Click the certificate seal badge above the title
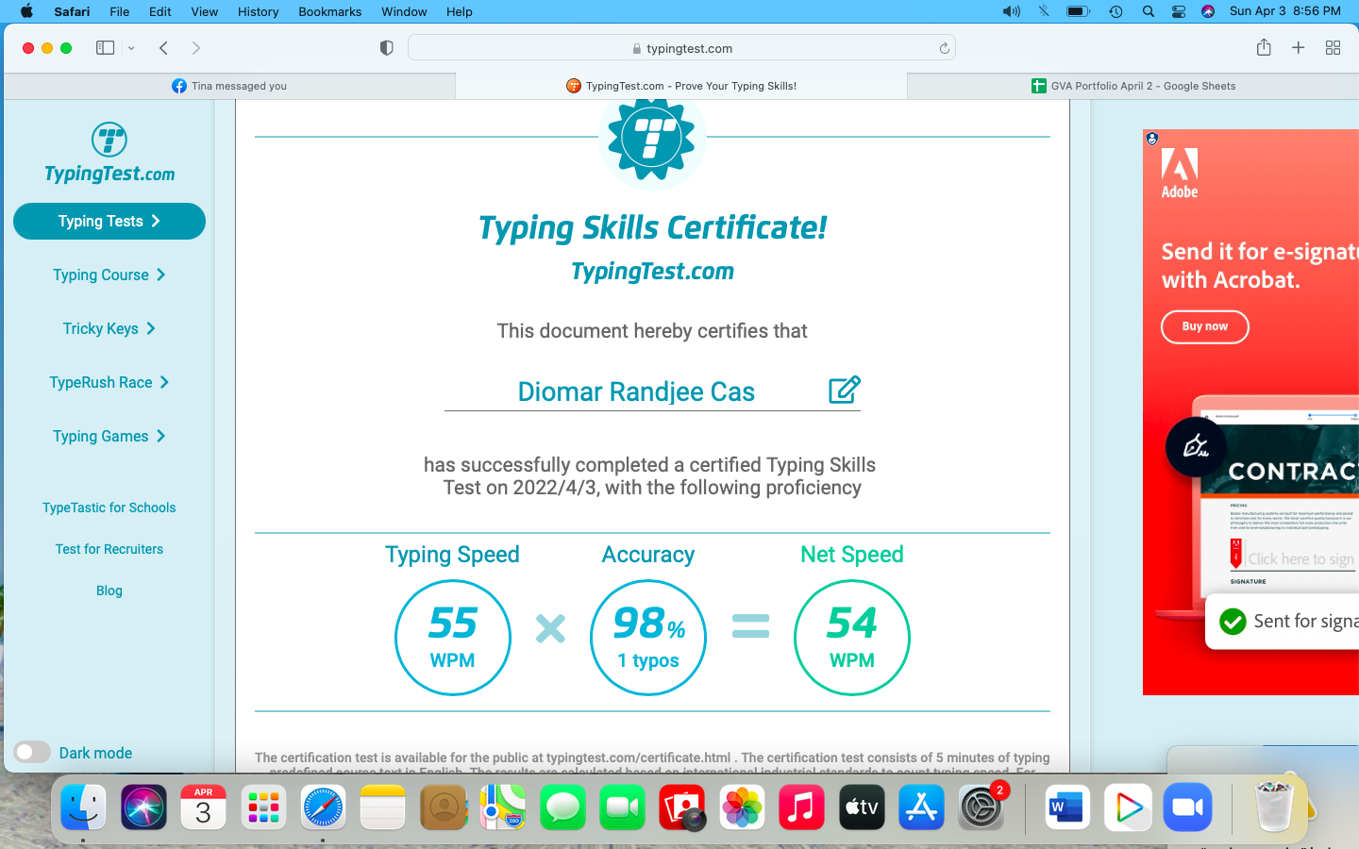 pos(652,137)
